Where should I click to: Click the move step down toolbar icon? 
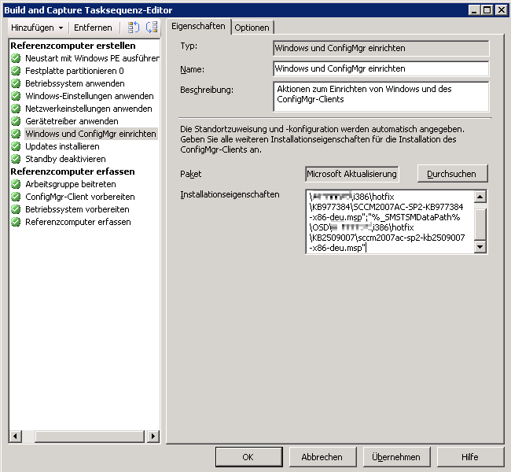click(x=152, y=28)
